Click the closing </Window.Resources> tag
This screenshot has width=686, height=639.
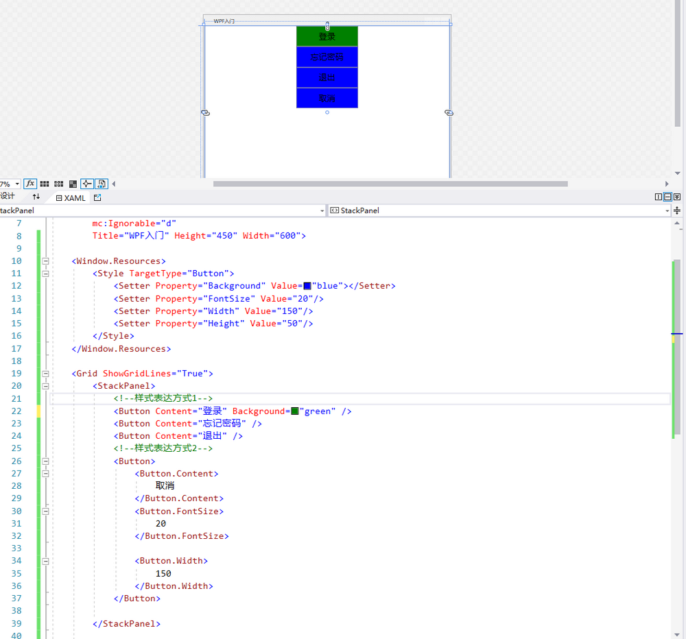[x=121, y=349]
